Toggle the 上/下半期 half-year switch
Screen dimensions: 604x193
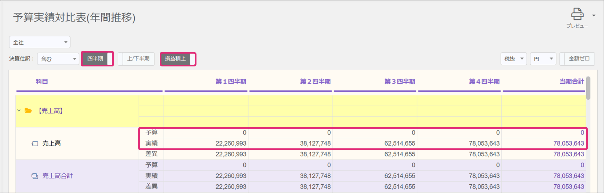pos(136,59)
